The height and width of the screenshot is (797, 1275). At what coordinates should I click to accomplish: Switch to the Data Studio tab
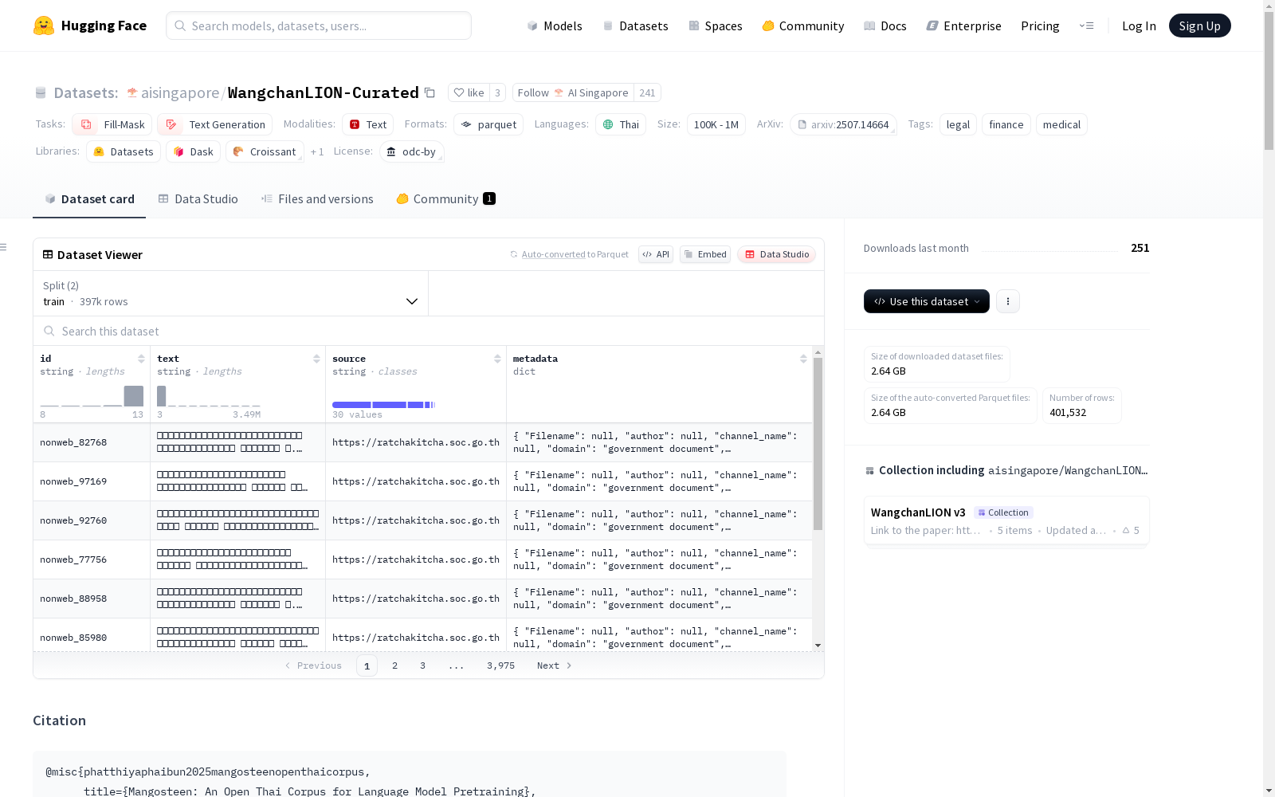pyautogui.click(x=198, y=198)
